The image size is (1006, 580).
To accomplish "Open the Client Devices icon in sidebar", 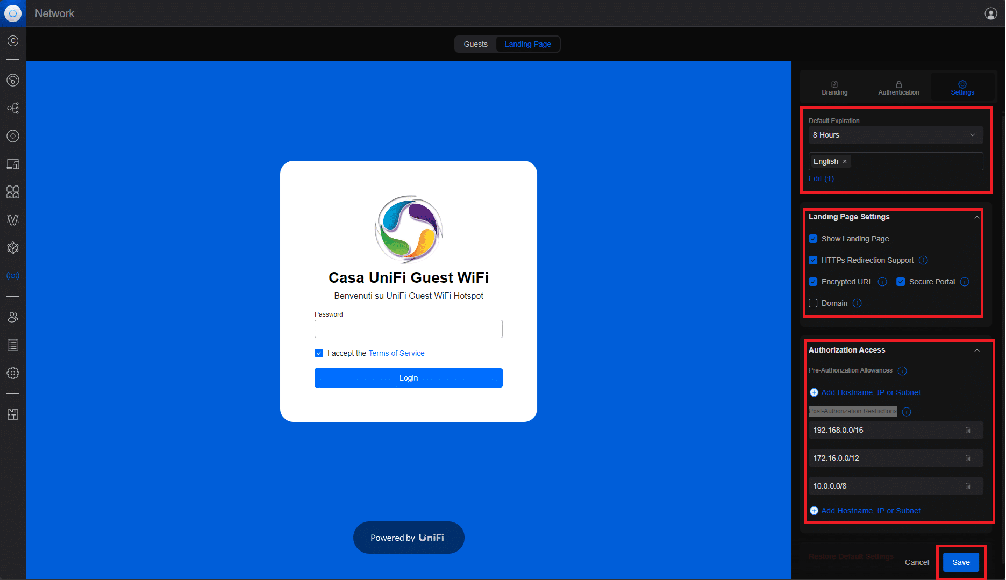I will (x=13, y=164).
